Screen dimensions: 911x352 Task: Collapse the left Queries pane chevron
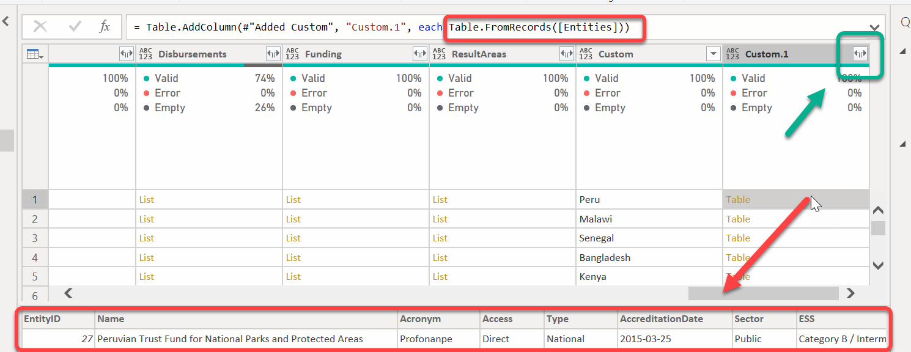point(6,22)
